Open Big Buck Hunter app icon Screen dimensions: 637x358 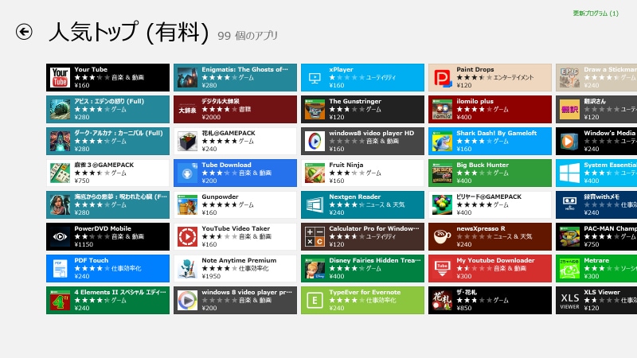[x=442, y=173]
